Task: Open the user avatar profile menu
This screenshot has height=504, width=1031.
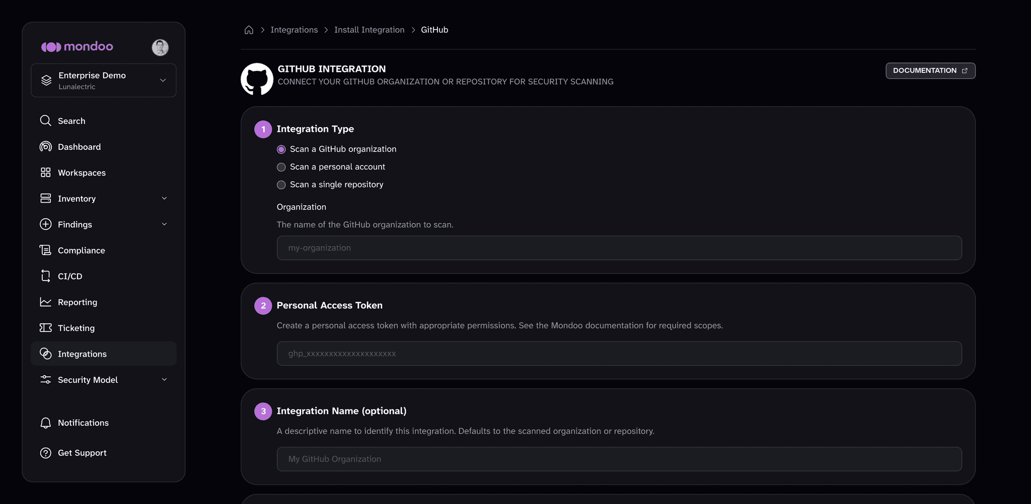Action: point(160,47)
